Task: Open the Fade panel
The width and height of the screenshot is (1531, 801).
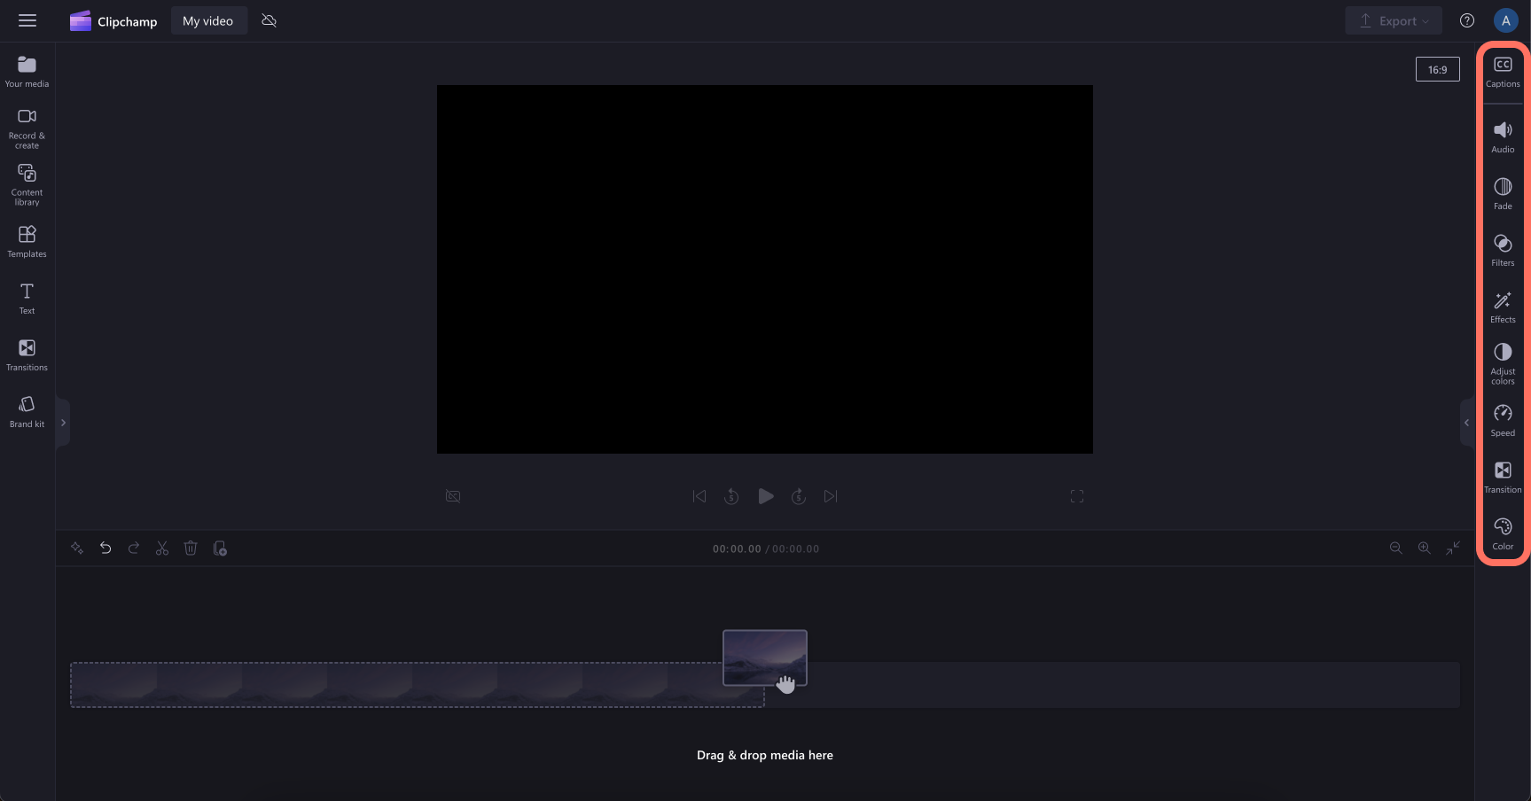Action: [x=1503, y=192]
